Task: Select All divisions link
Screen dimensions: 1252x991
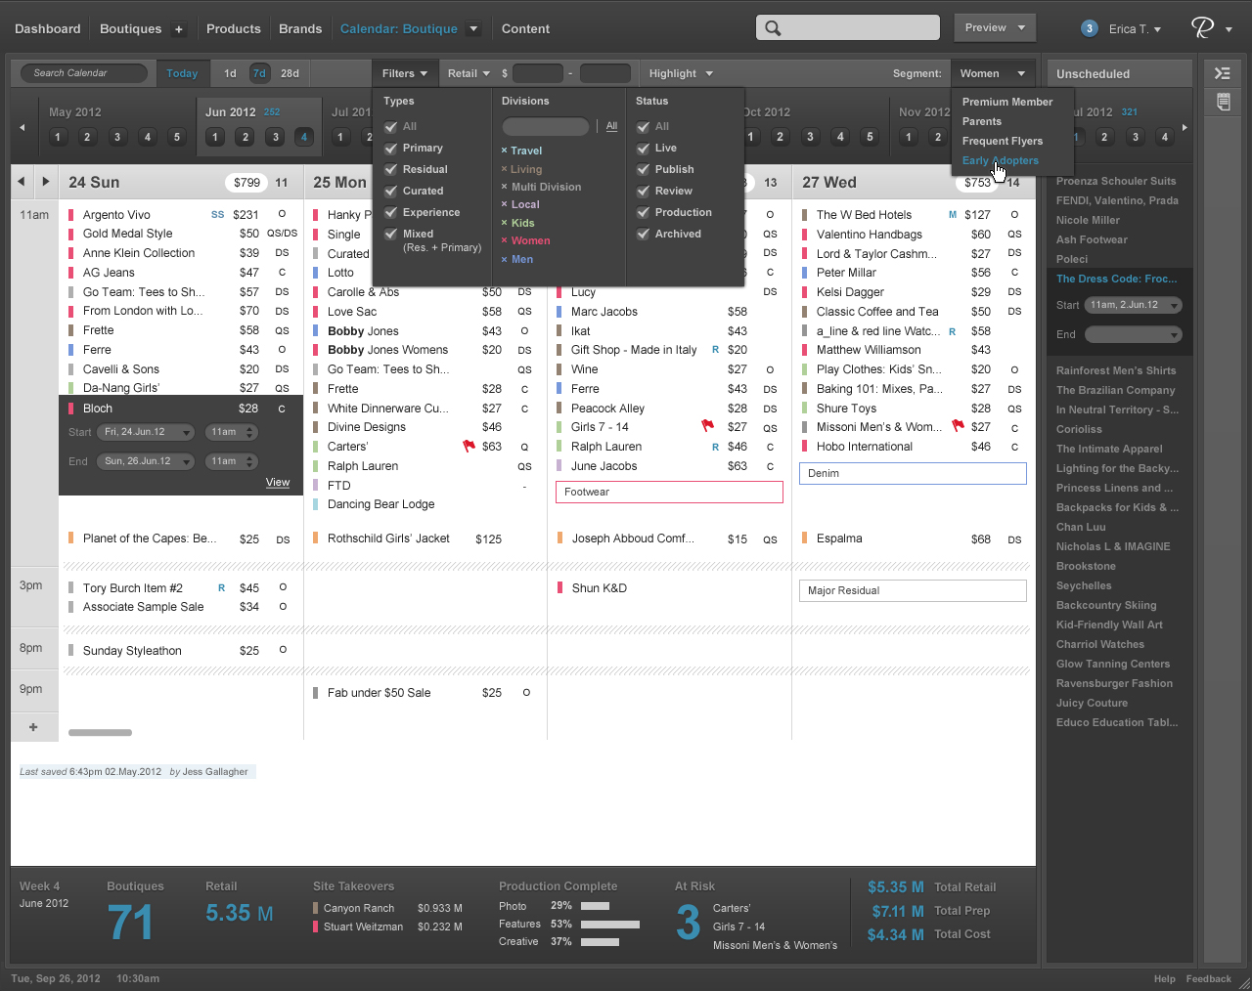Action: tap(611, 126)
